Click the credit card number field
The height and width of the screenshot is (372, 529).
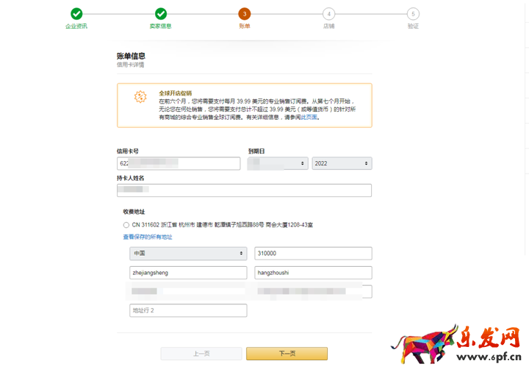179,163
